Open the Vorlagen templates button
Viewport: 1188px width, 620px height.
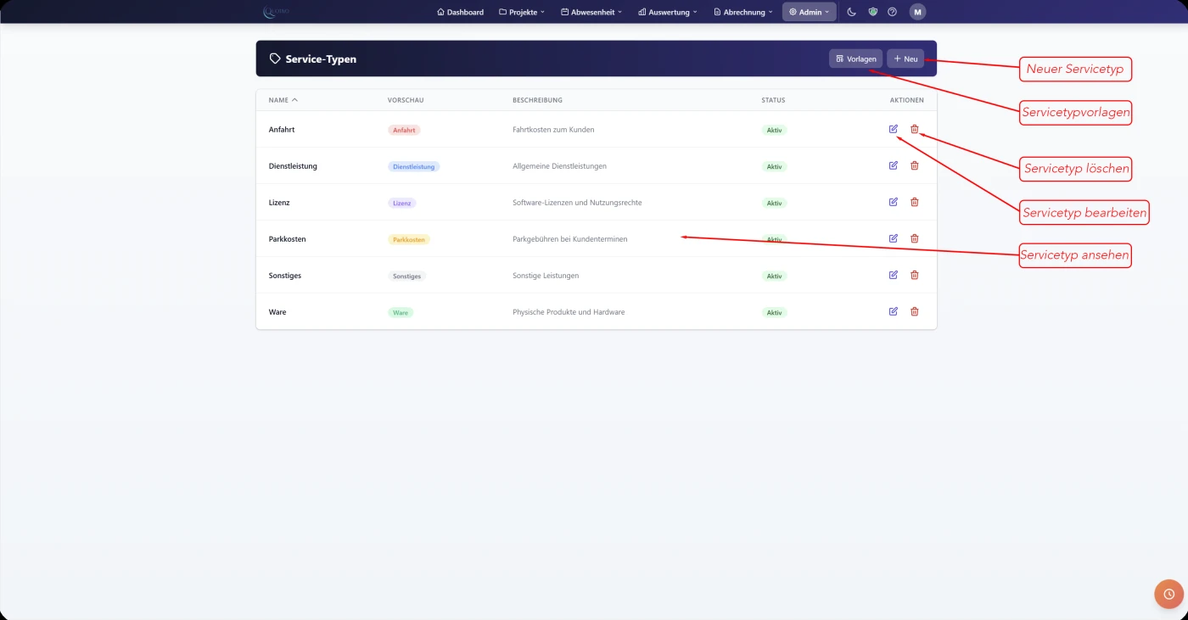[855, 59]
